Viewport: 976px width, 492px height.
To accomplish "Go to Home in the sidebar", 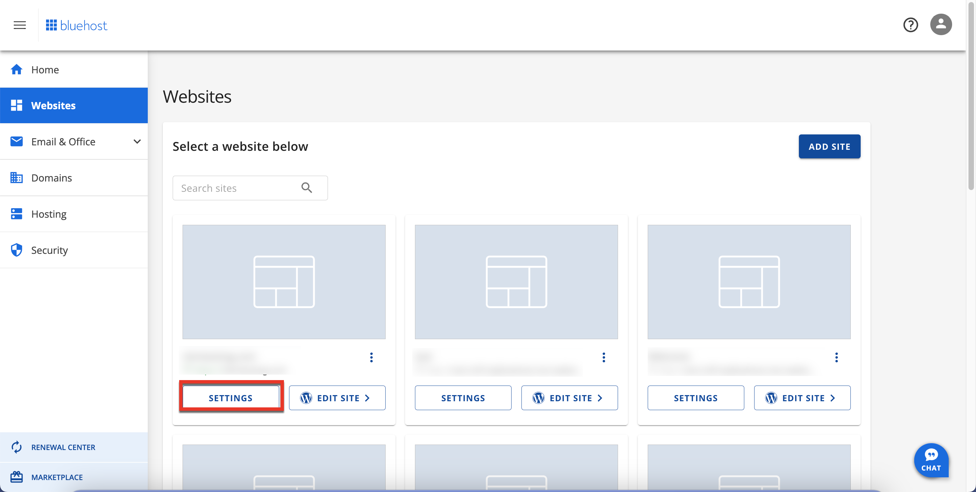I will coord(74,70).
